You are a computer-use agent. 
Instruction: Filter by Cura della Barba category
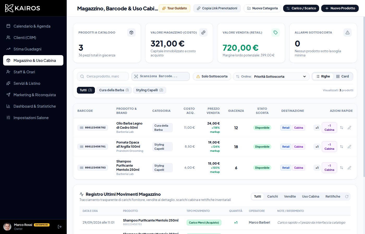114,90
